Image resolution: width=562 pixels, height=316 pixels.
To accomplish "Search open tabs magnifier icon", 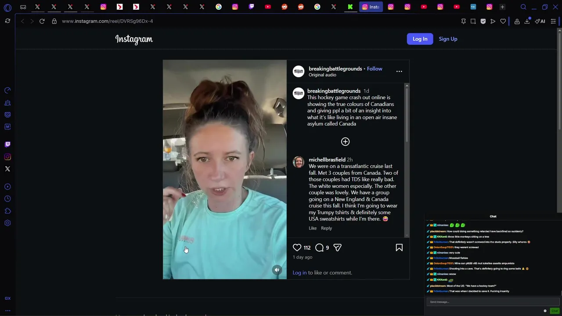I will point(523,7).
